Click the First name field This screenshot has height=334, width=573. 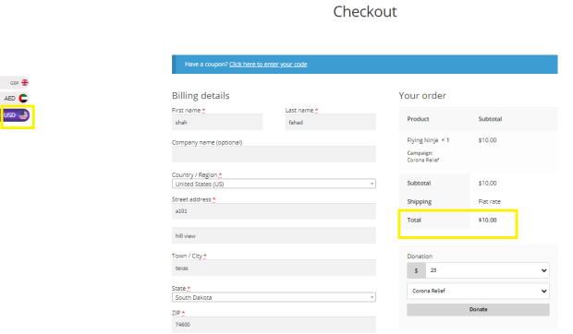coord(217,122)
